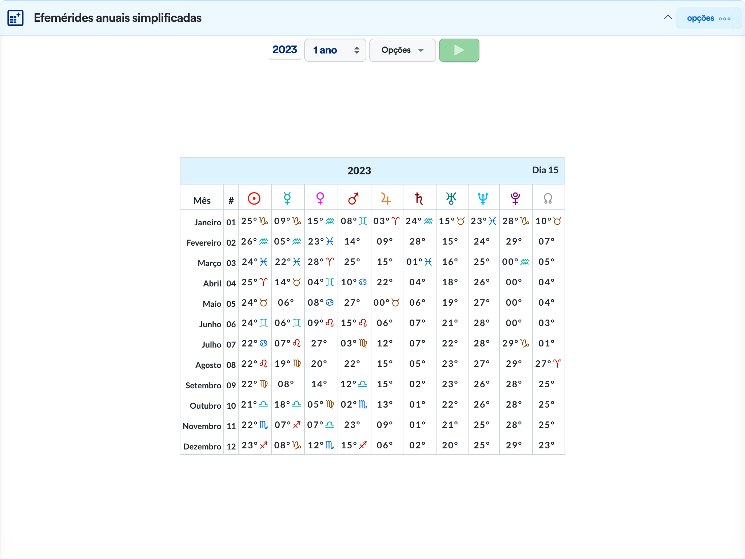Click Dezembro Venus cell 12° Scorpio

(321, 445)
